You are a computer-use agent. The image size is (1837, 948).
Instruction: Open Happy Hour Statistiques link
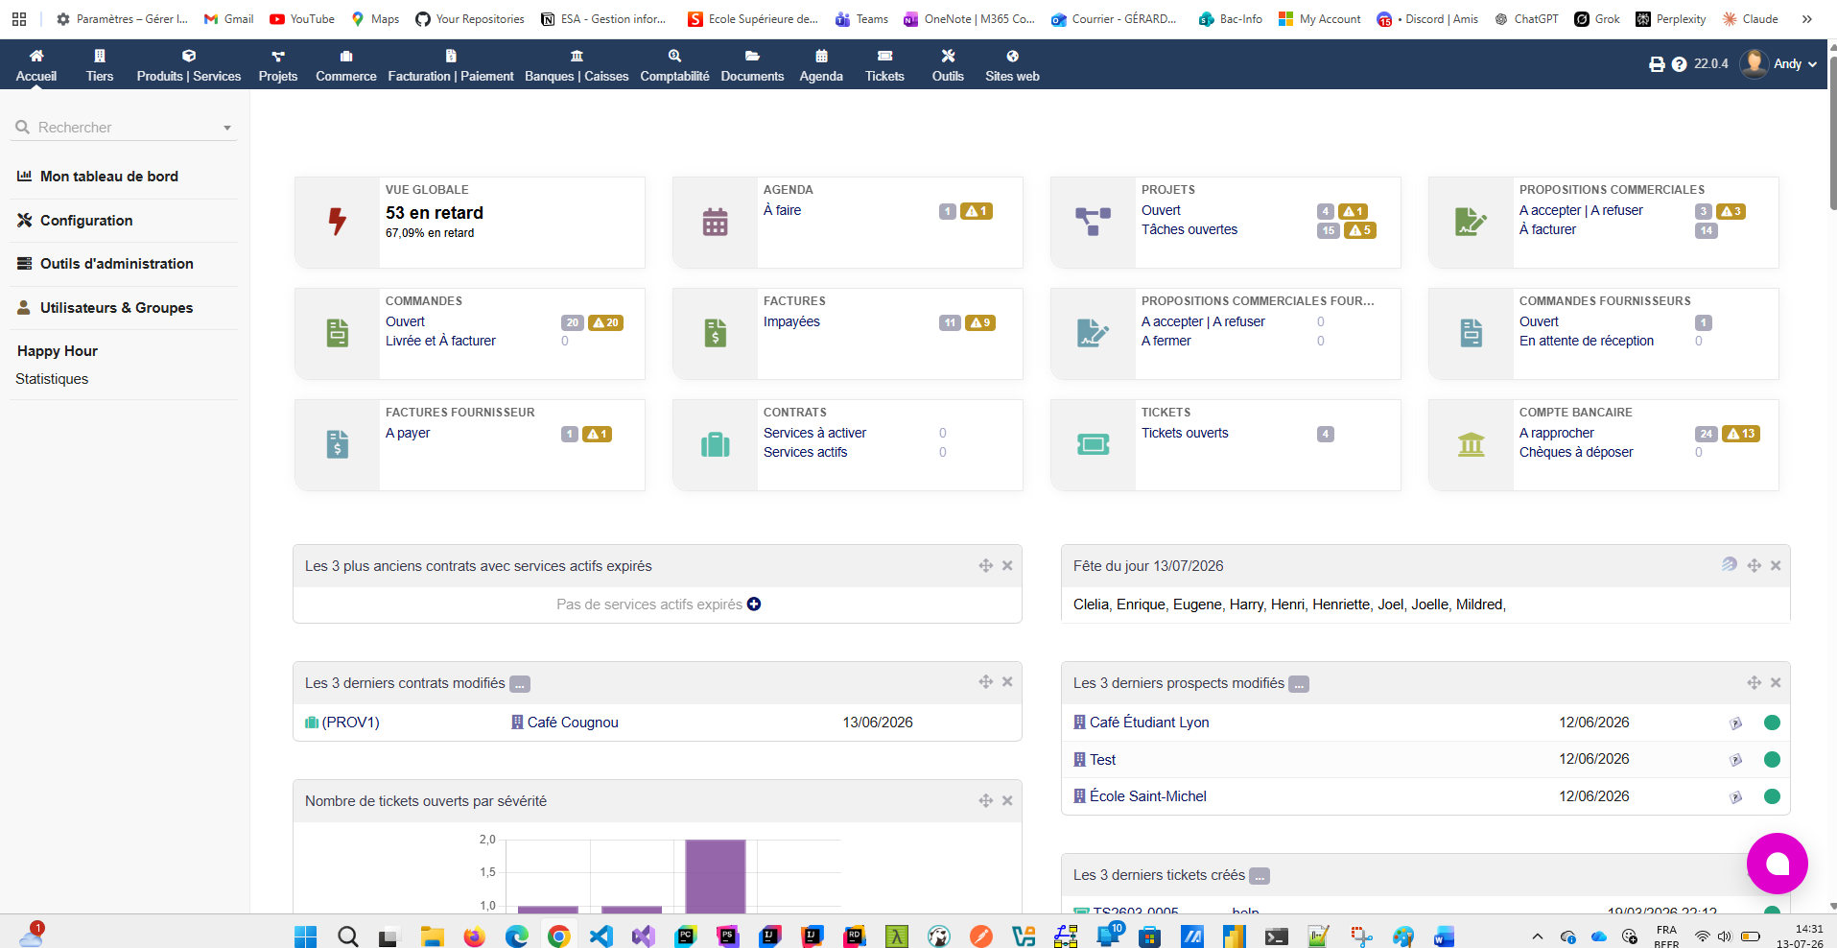52,379
